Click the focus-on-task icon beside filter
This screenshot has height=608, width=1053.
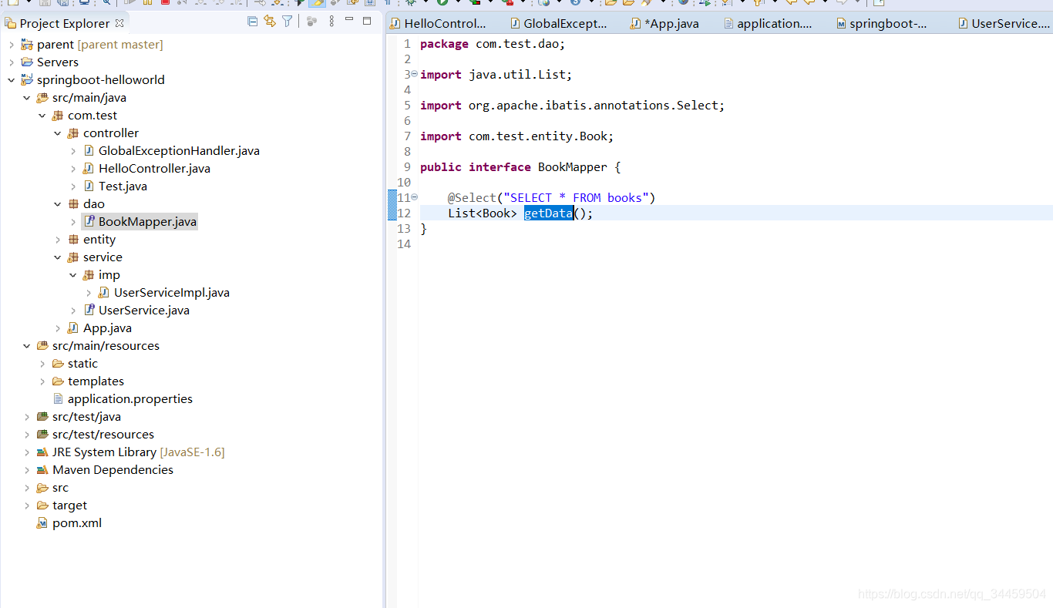311,22
